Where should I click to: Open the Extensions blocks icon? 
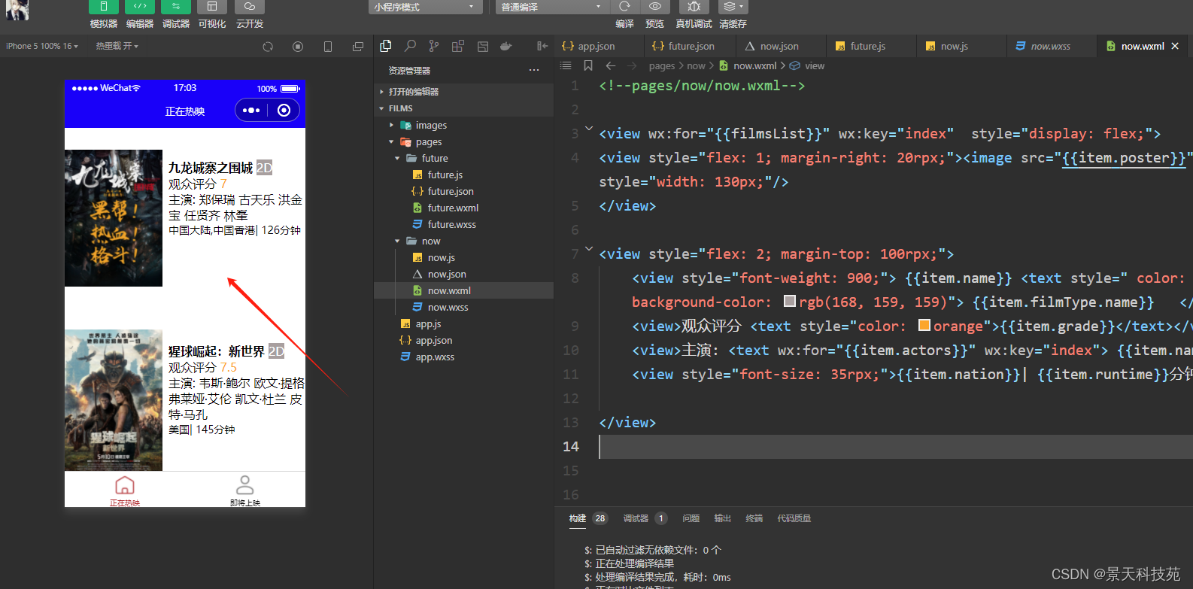point(458,46)
